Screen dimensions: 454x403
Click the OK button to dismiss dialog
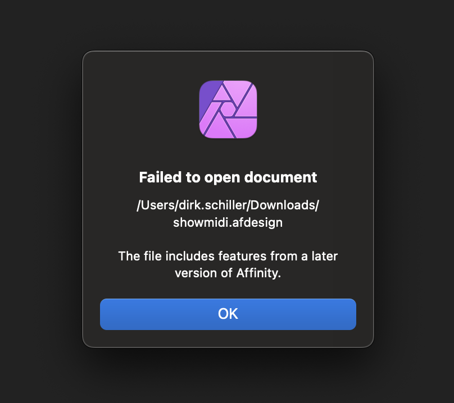(x=228, y=314)
